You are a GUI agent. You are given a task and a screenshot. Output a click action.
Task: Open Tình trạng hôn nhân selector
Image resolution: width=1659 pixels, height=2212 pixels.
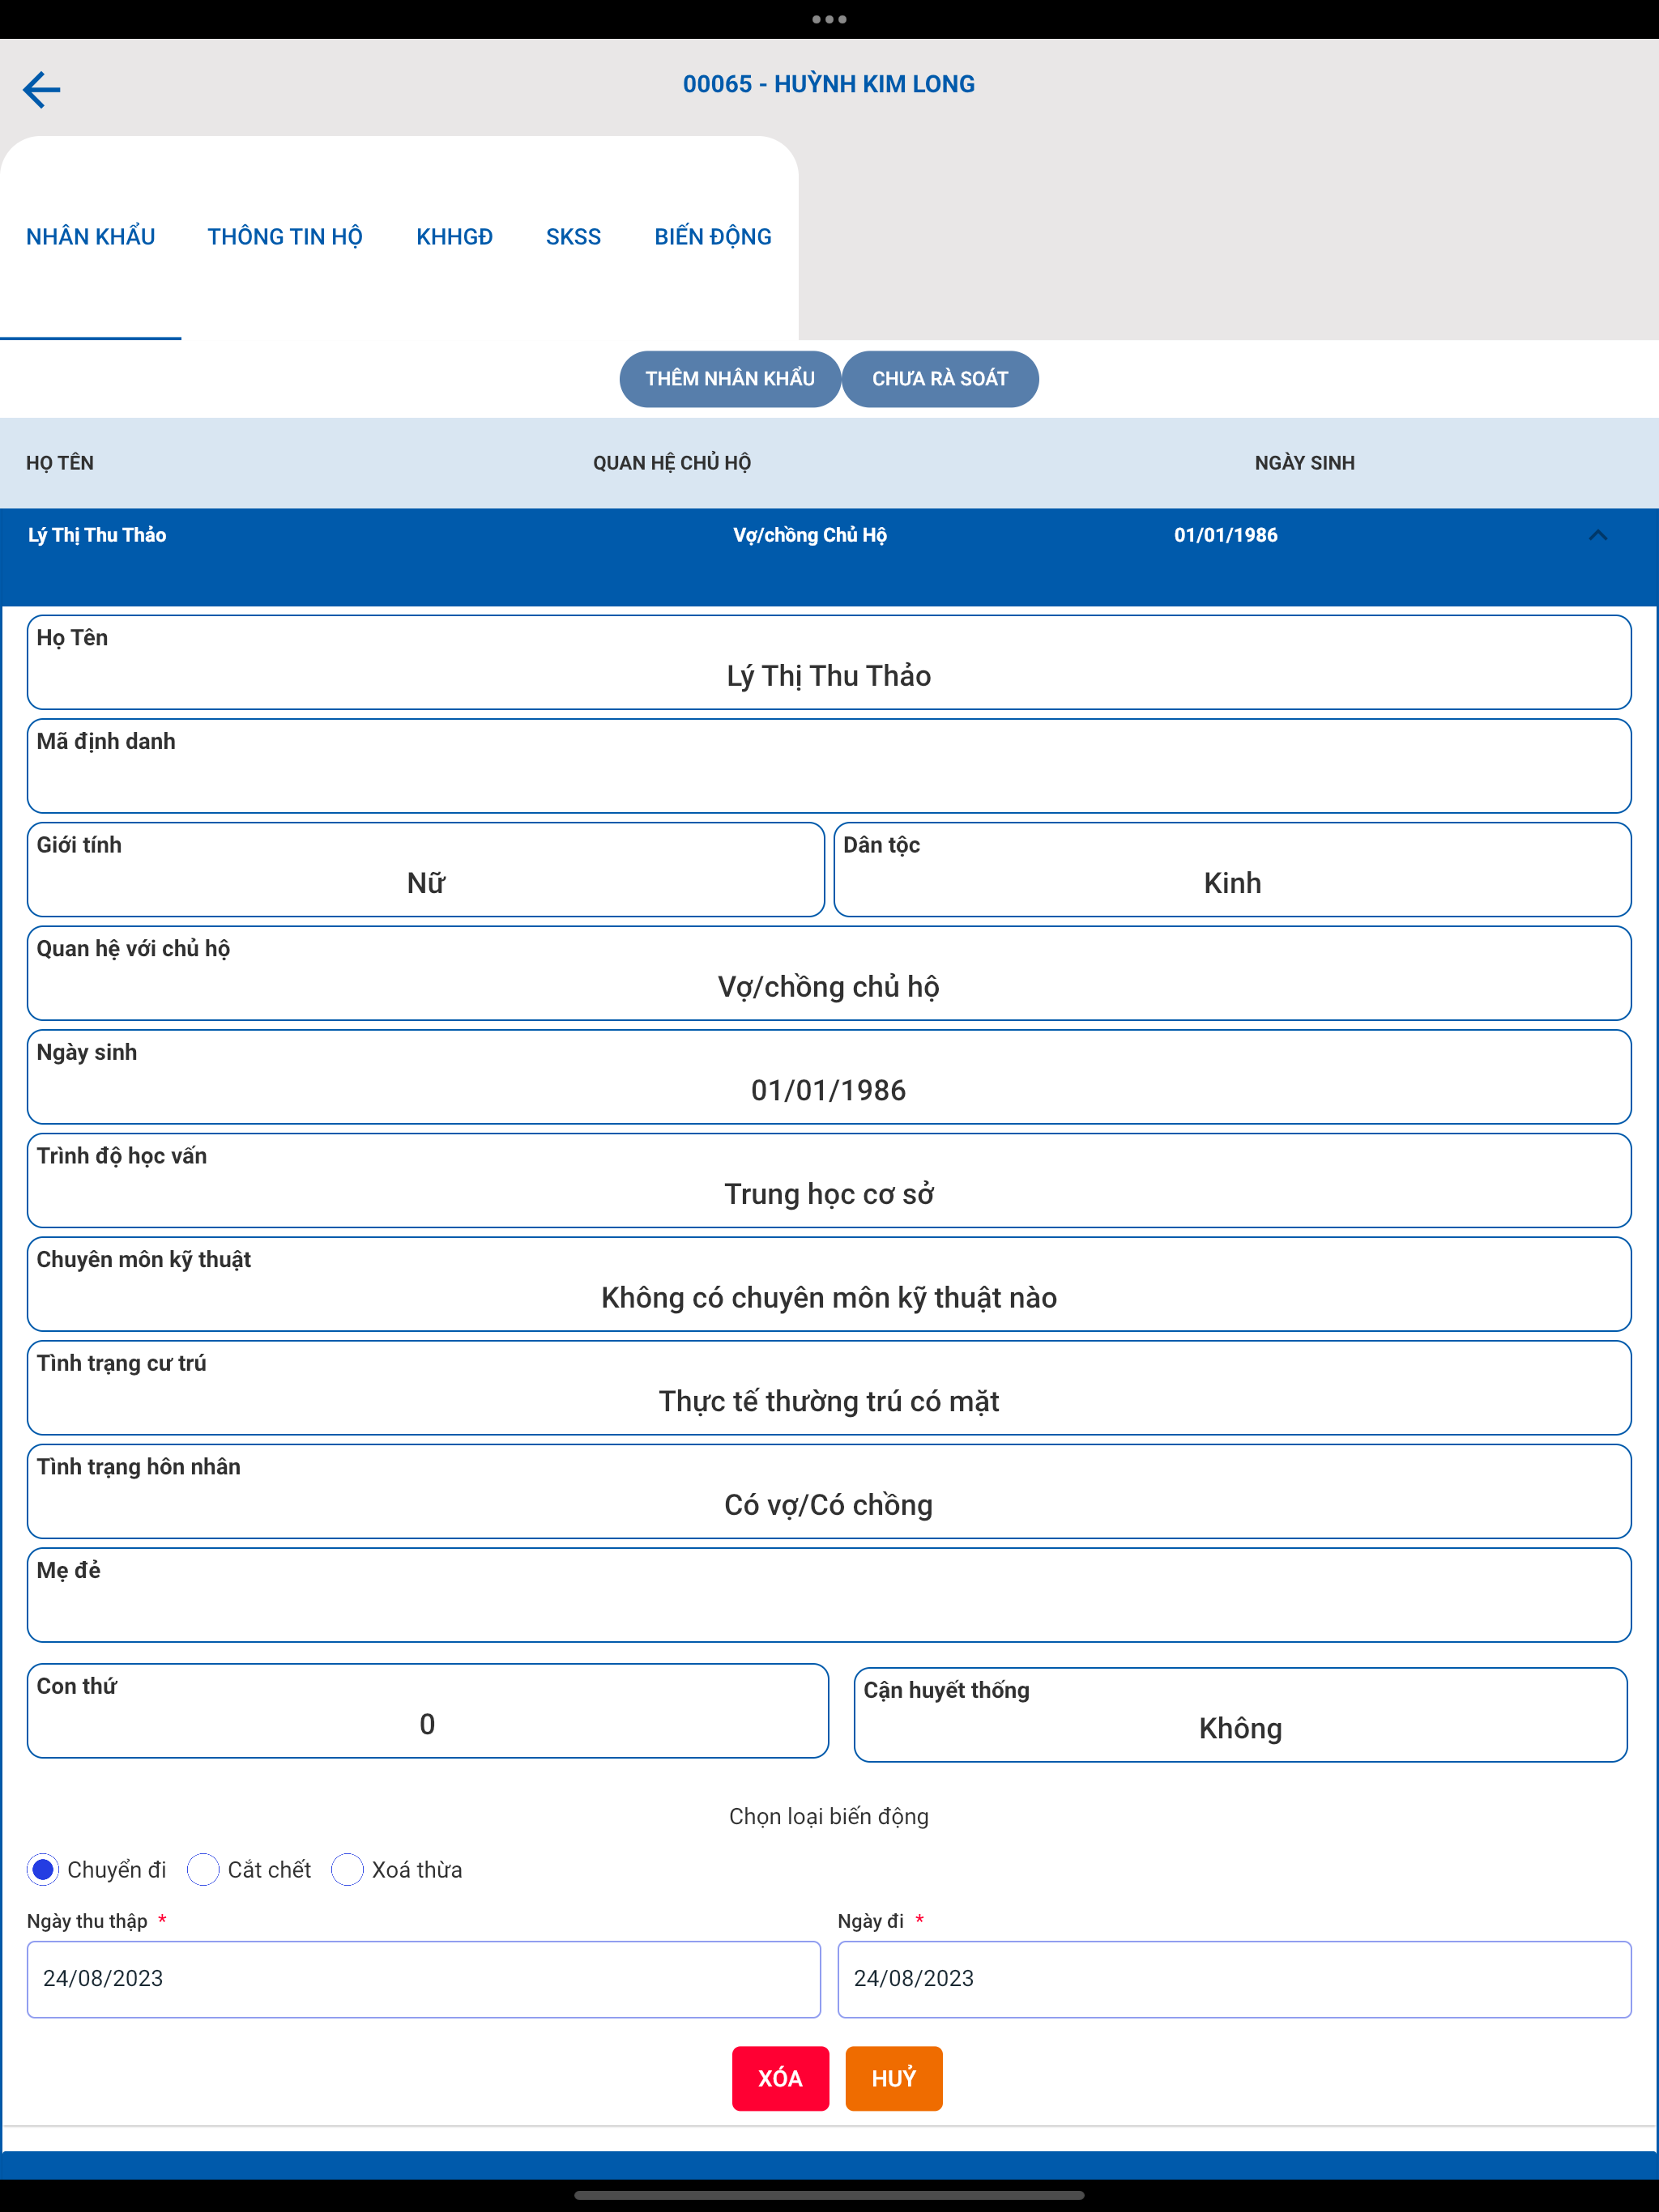tap(829, 1491)
